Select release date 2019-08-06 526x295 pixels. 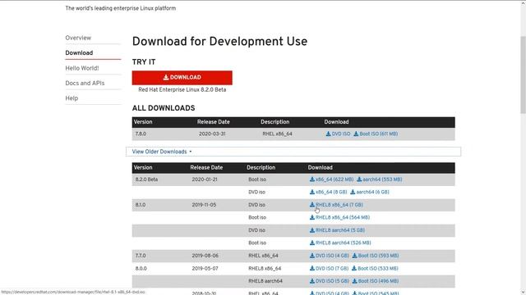[x=205, y=256]
